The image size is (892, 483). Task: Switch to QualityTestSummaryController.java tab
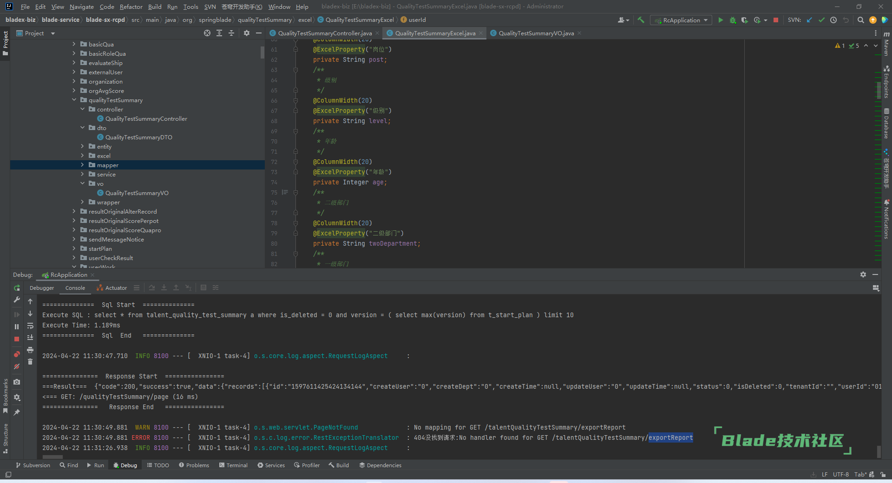(325, 33)
